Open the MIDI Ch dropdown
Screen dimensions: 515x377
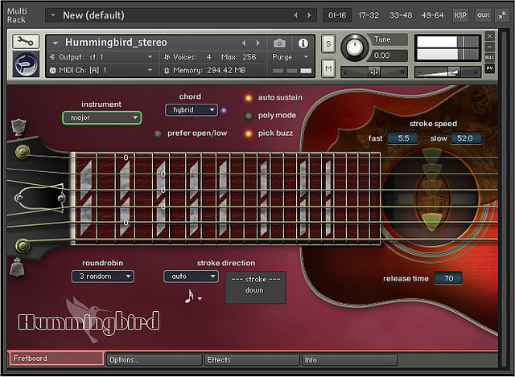150,70
